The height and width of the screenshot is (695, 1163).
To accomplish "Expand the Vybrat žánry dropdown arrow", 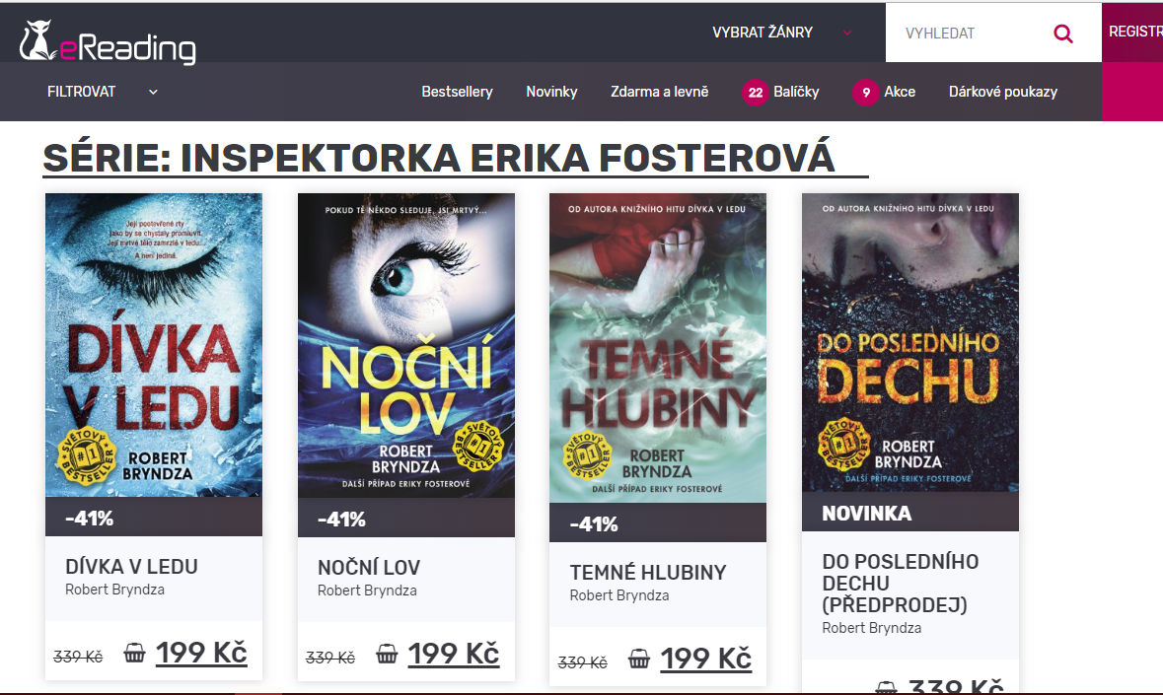I will [x=847, y=33].
